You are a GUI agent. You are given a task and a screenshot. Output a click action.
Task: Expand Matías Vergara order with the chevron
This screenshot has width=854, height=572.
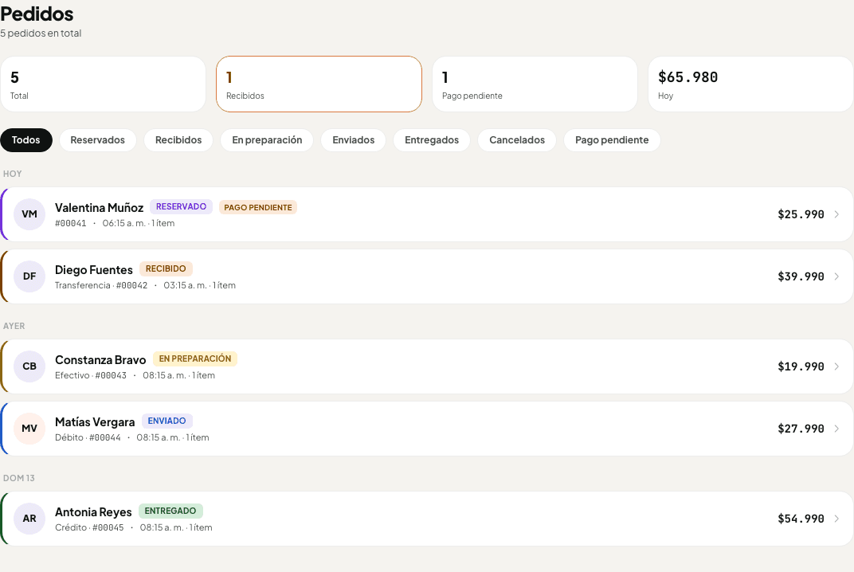coord(836,428)
